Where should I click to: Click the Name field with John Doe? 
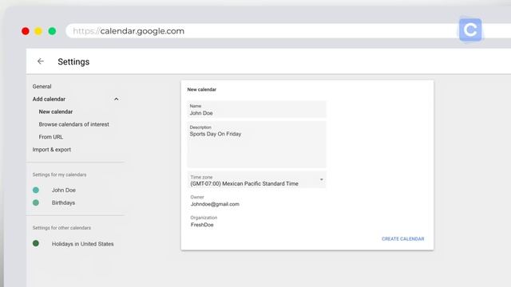click(x=257, y=110)
